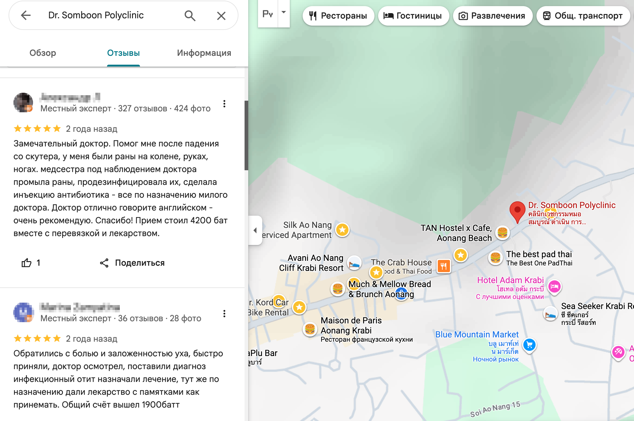Click first review's five-star rating
This screenshot has width=634, height=421.
[37, 128]
